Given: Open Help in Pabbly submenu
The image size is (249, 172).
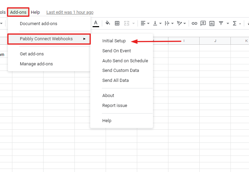Looking at the screenshot, I should click(107, 120).
